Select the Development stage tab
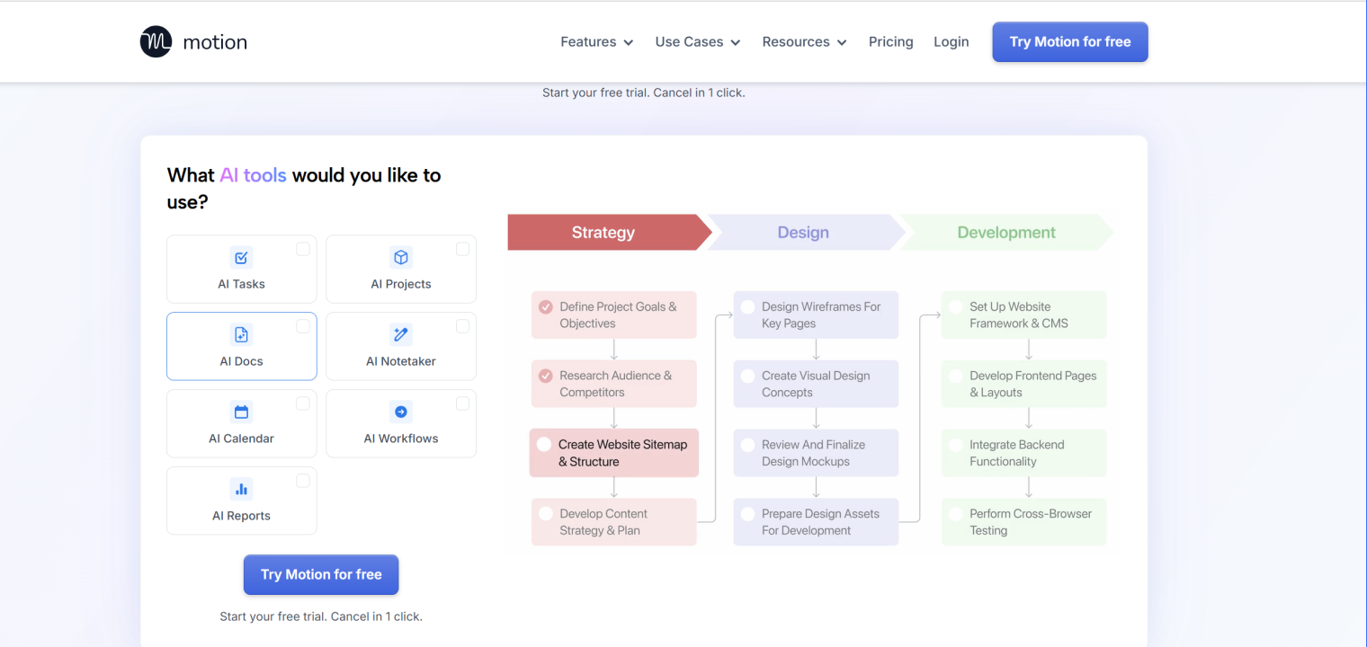 click(x=1005, y=232)
